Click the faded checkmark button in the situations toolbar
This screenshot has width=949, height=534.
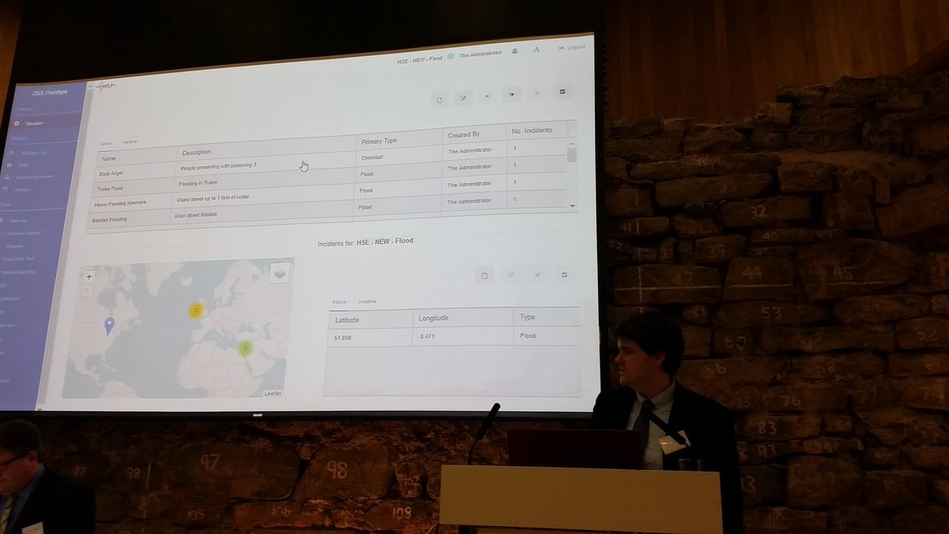(x=537, y=93)
